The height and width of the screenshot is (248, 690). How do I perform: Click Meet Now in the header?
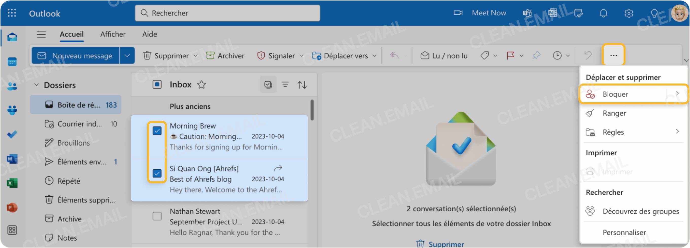click(x=479, y=13)
